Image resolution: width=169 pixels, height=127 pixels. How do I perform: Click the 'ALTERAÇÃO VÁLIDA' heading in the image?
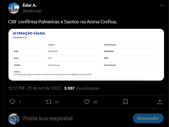click(x=29, y=33)
